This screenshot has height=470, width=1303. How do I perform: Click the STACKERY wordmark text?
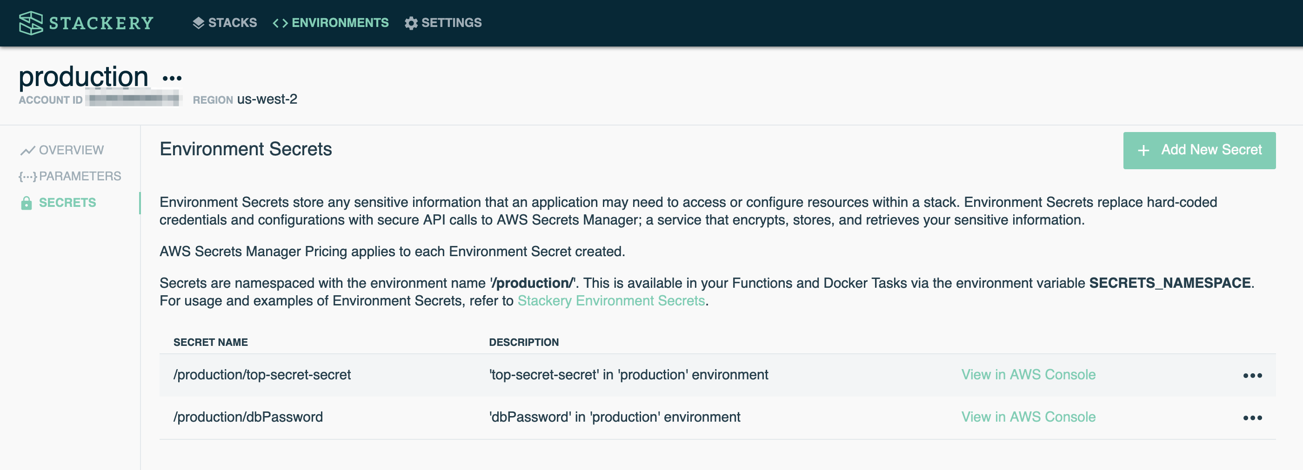101,23
